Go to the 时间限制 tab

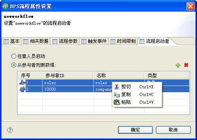click(123, 41)
